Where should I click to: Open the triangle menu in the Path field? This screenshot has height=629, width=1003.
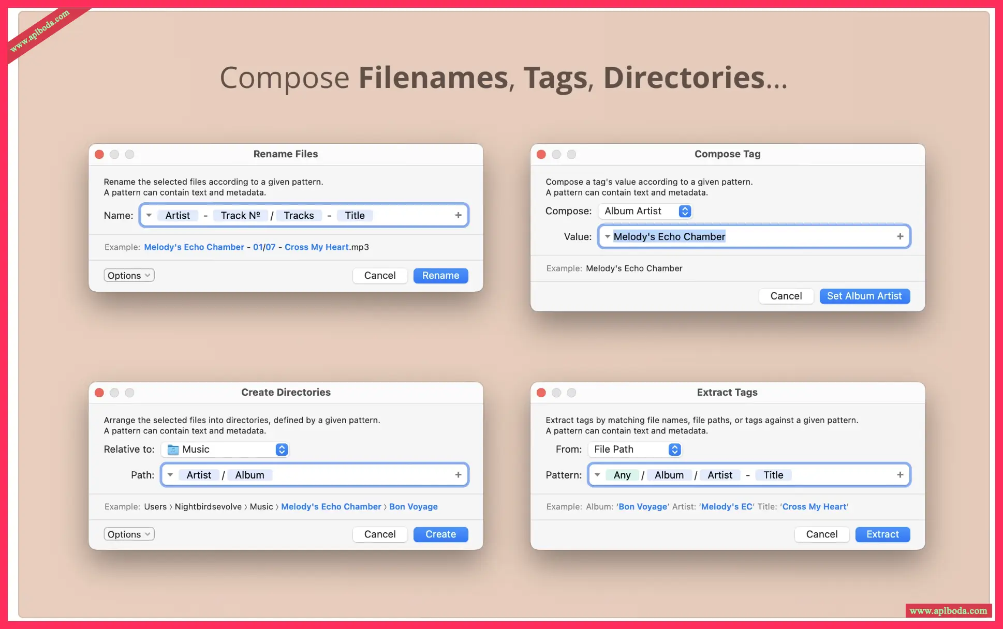(x=170, y=475)
